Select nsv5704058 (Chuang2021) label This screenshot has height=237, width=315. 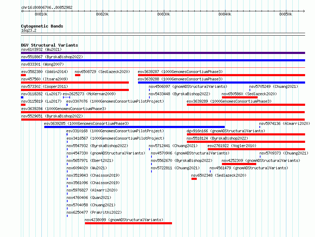(91, 205)
